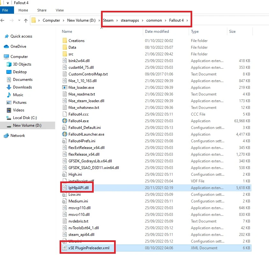Open the File ribbon tab
Screen dimensions: 269x255
(6, 10)
